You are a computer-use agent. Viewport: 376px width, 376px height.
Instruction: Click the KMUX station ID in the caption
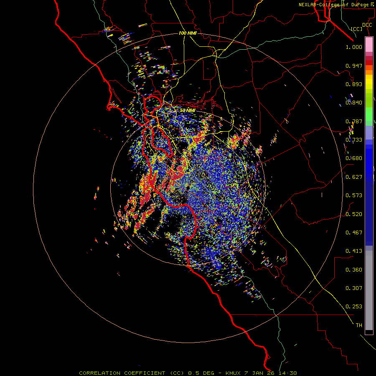point(234,373)
